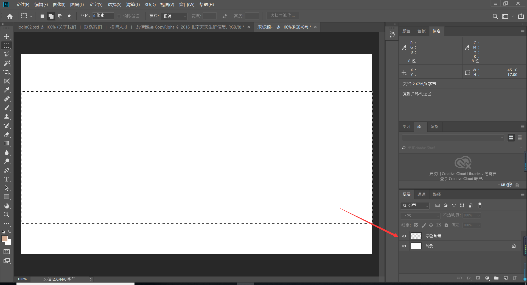Open the search magnifier in options bar
Screen dimensions: 527x285
[x=495, y=16]
